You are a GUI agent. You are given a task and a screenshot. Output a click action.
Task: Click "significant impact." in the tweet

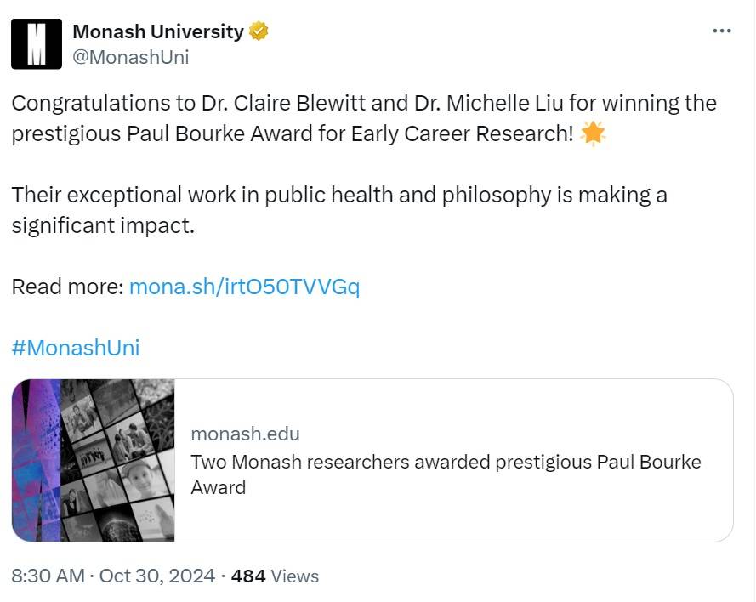103,226
